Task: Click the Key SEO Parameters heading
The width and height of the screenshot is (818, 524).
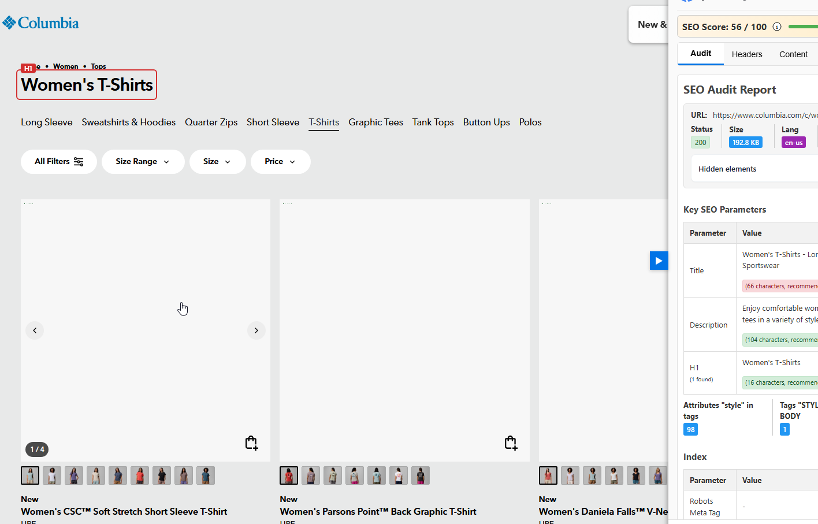Action: coord(724,210)
